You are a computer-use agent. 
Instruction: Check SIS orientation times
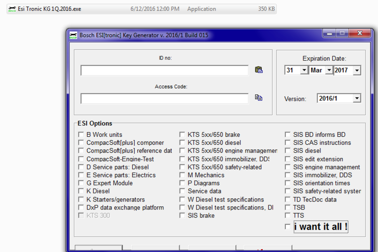(x=288, y=183)
